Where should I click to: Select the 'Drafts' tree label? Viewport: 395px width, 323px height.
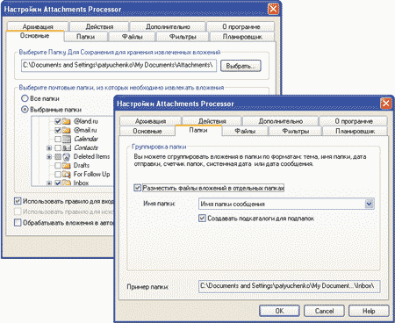[82, 165]
